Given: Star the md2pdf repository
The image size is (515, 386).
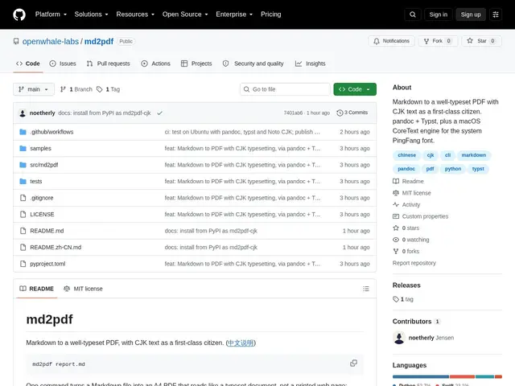Looking at the screenshot, I should click(x=481, y=41).
